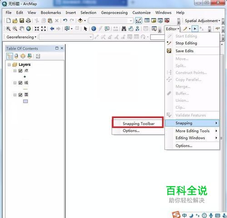
Task: Click the Fixed Zoom Out icon
Action: click(44, 29)
